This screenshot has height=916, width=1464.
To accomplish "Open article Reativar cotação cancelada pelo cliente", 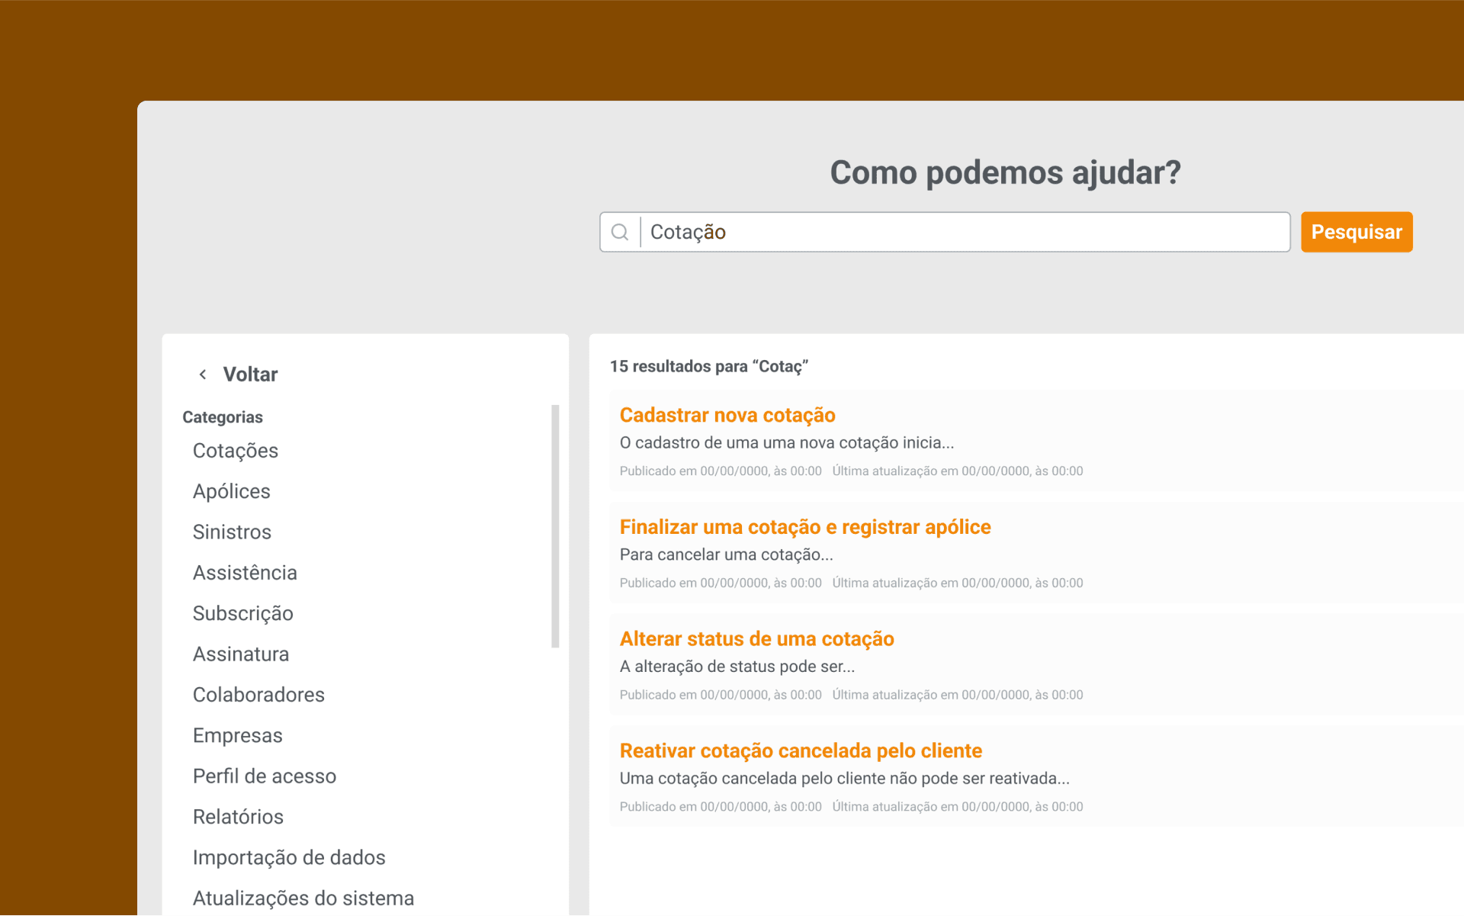I will click(x=801, y=751).
